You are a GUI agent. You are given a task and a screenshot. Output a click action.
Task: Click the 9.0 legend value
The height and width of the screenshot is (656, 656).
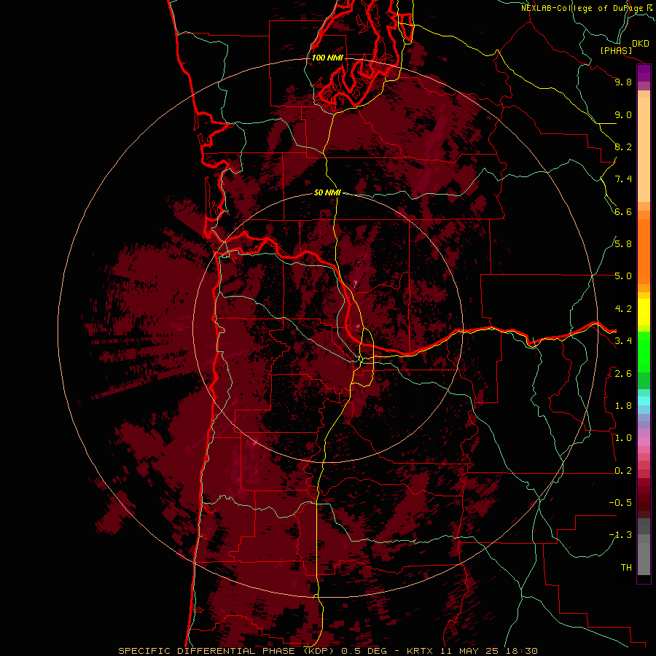(x=623, y=114)
